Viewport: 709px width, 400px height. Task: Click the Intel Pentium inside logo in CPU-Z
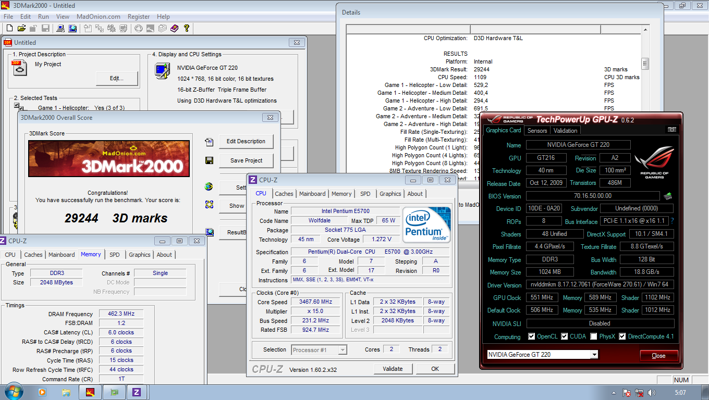tap(426, 224)
